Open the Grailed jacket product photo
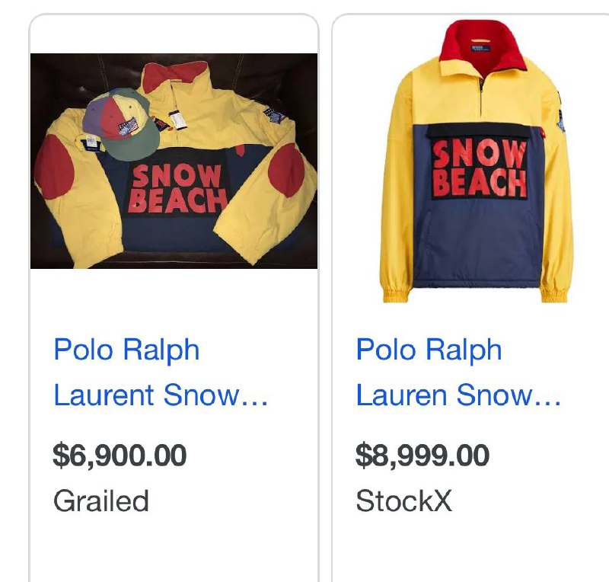Viewport: 609px width, 582px height. [x=174, y=161]
